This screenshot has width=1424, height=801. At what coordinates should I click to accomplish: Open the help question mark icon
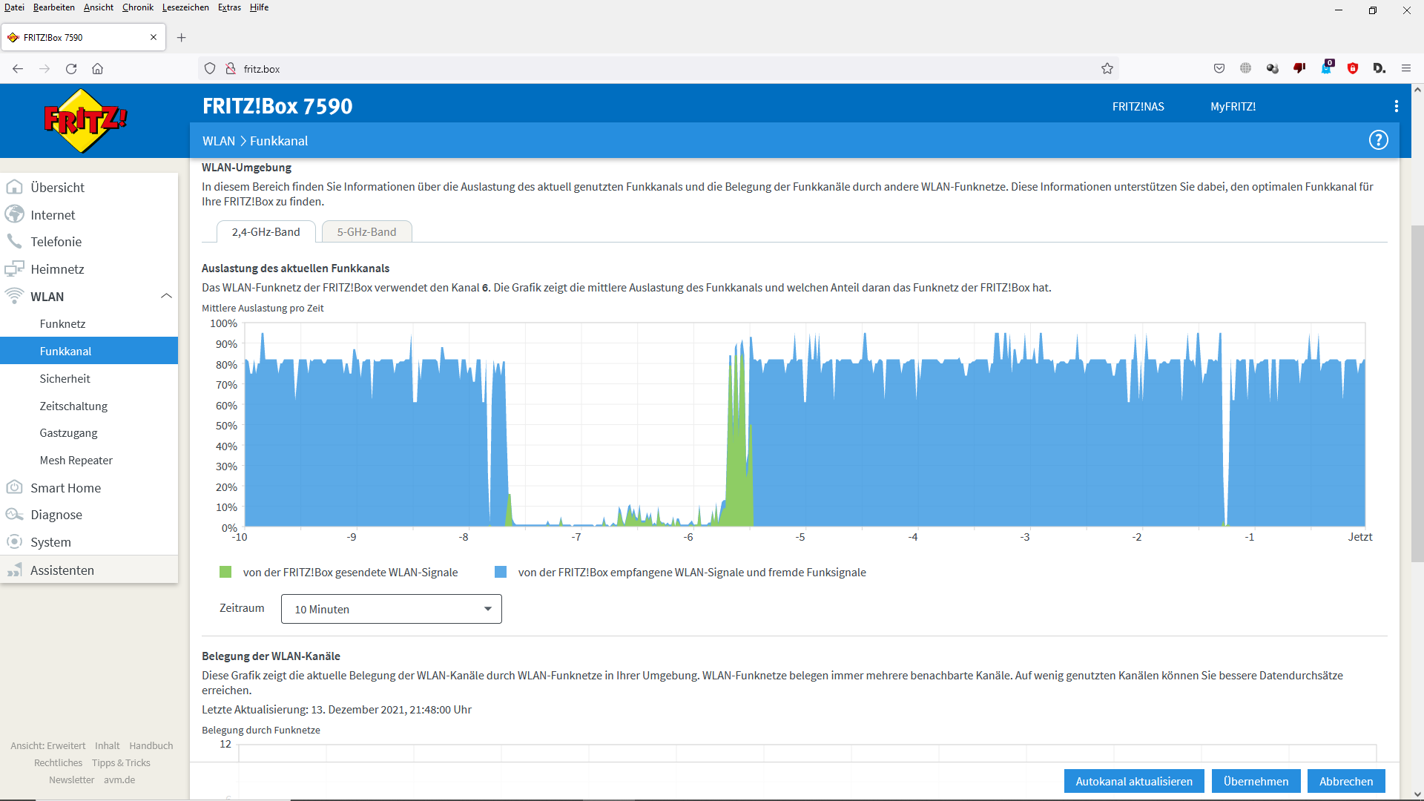coord(1378,140)
